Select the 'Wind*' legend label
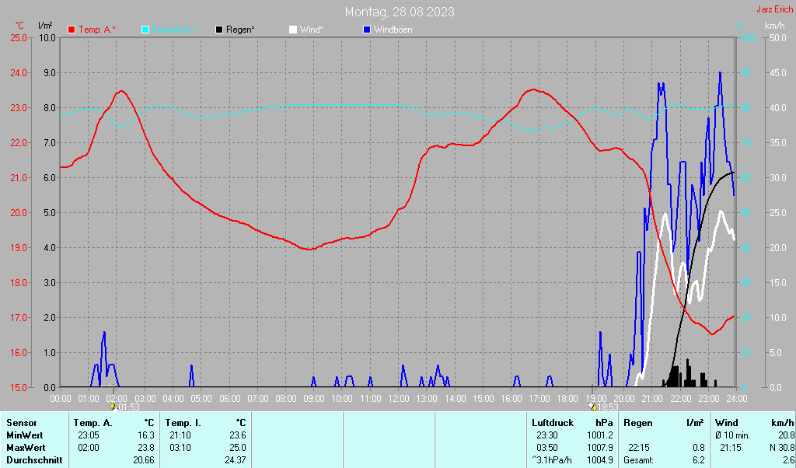This screenshot has height=468, width=796. click(x=311, y=30)
